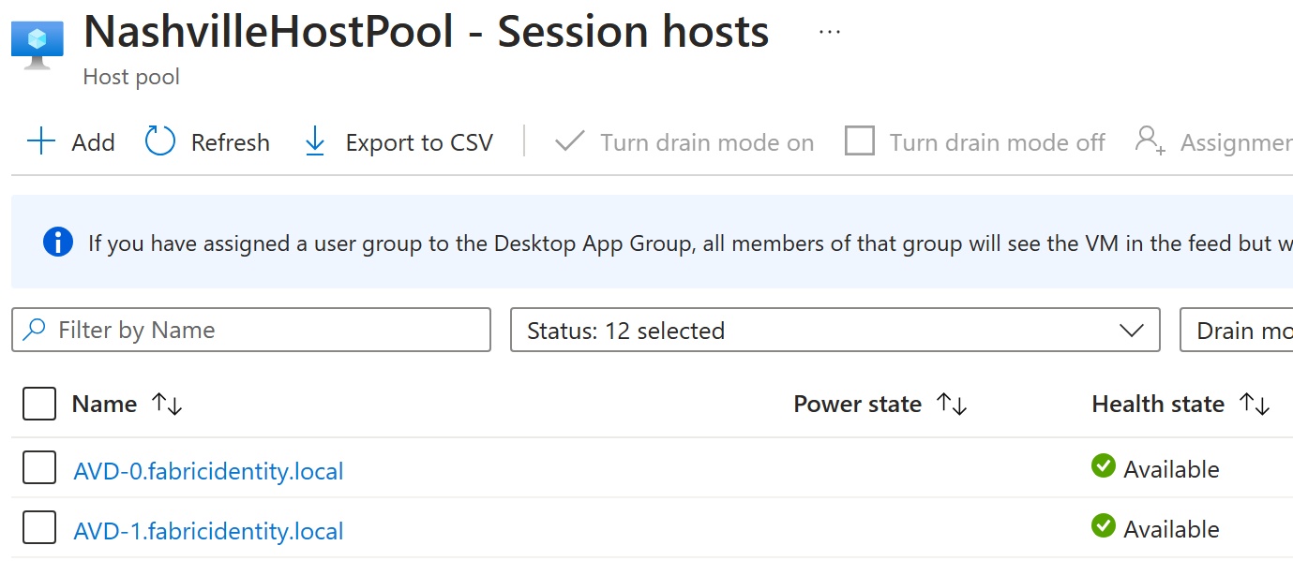Click the Assignment person icon
Screen dimensions: 1293x575
pos(1150,141)
